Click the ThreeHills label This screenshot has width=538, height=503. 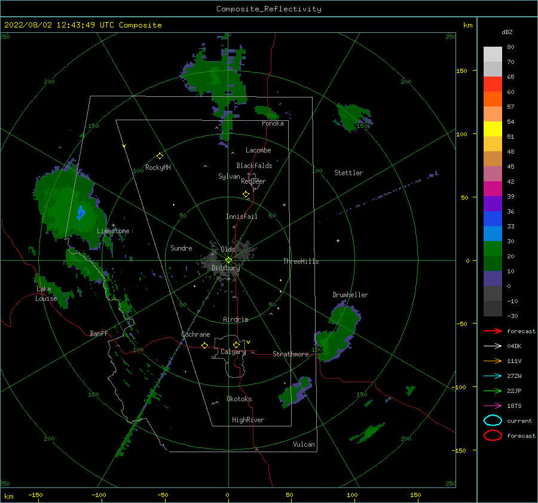pos(301,261)
